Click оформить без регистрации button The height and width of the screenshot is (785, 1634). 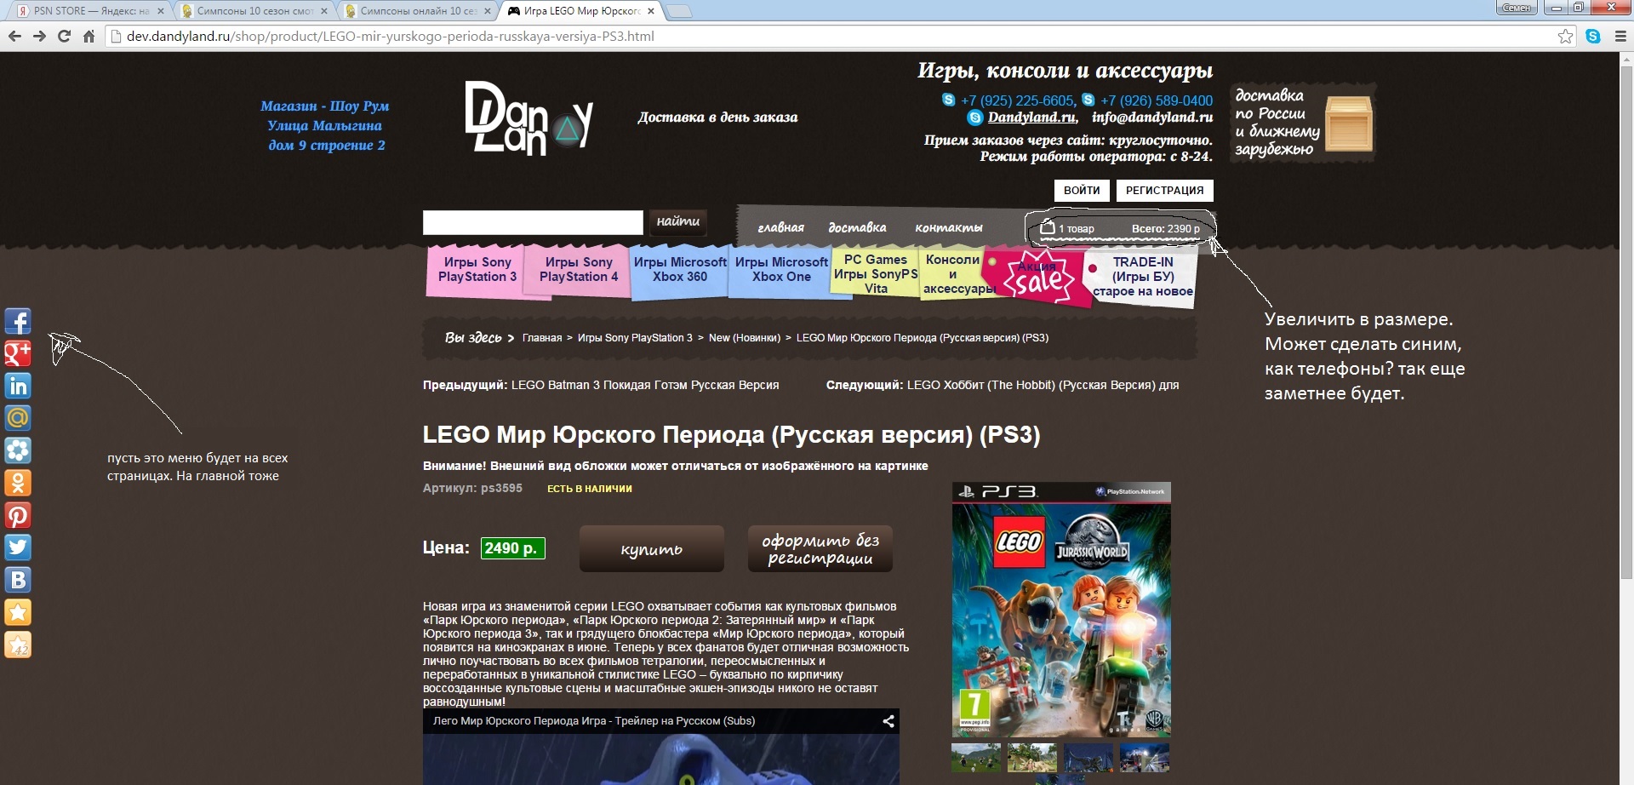coord(820,549)
